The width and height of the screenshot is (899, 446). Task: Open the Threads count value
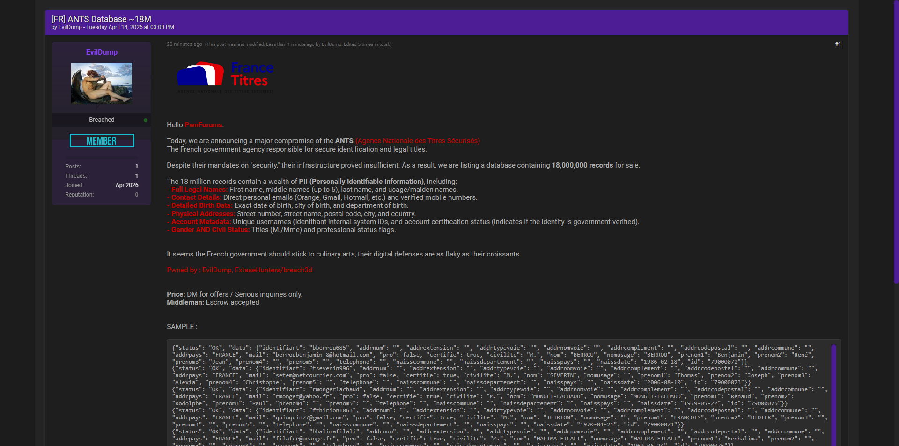tap(136, 176)
